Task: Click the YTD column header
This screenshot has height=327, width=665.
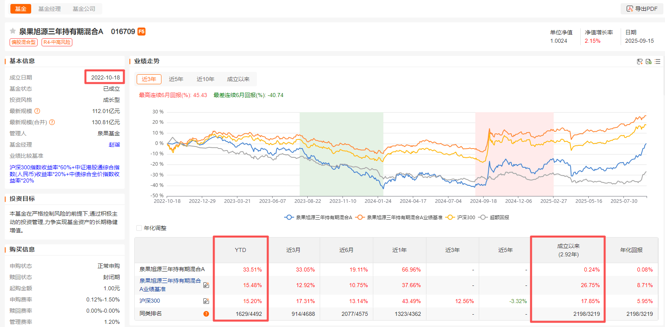Action: coord(241,250)
